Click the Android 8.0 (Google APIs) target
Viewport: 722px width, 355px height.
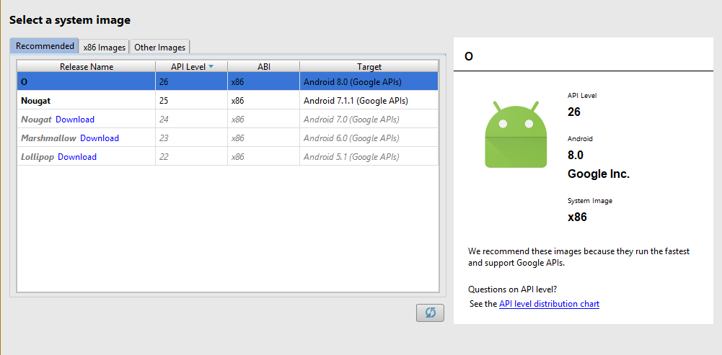(x=353, y=82)
